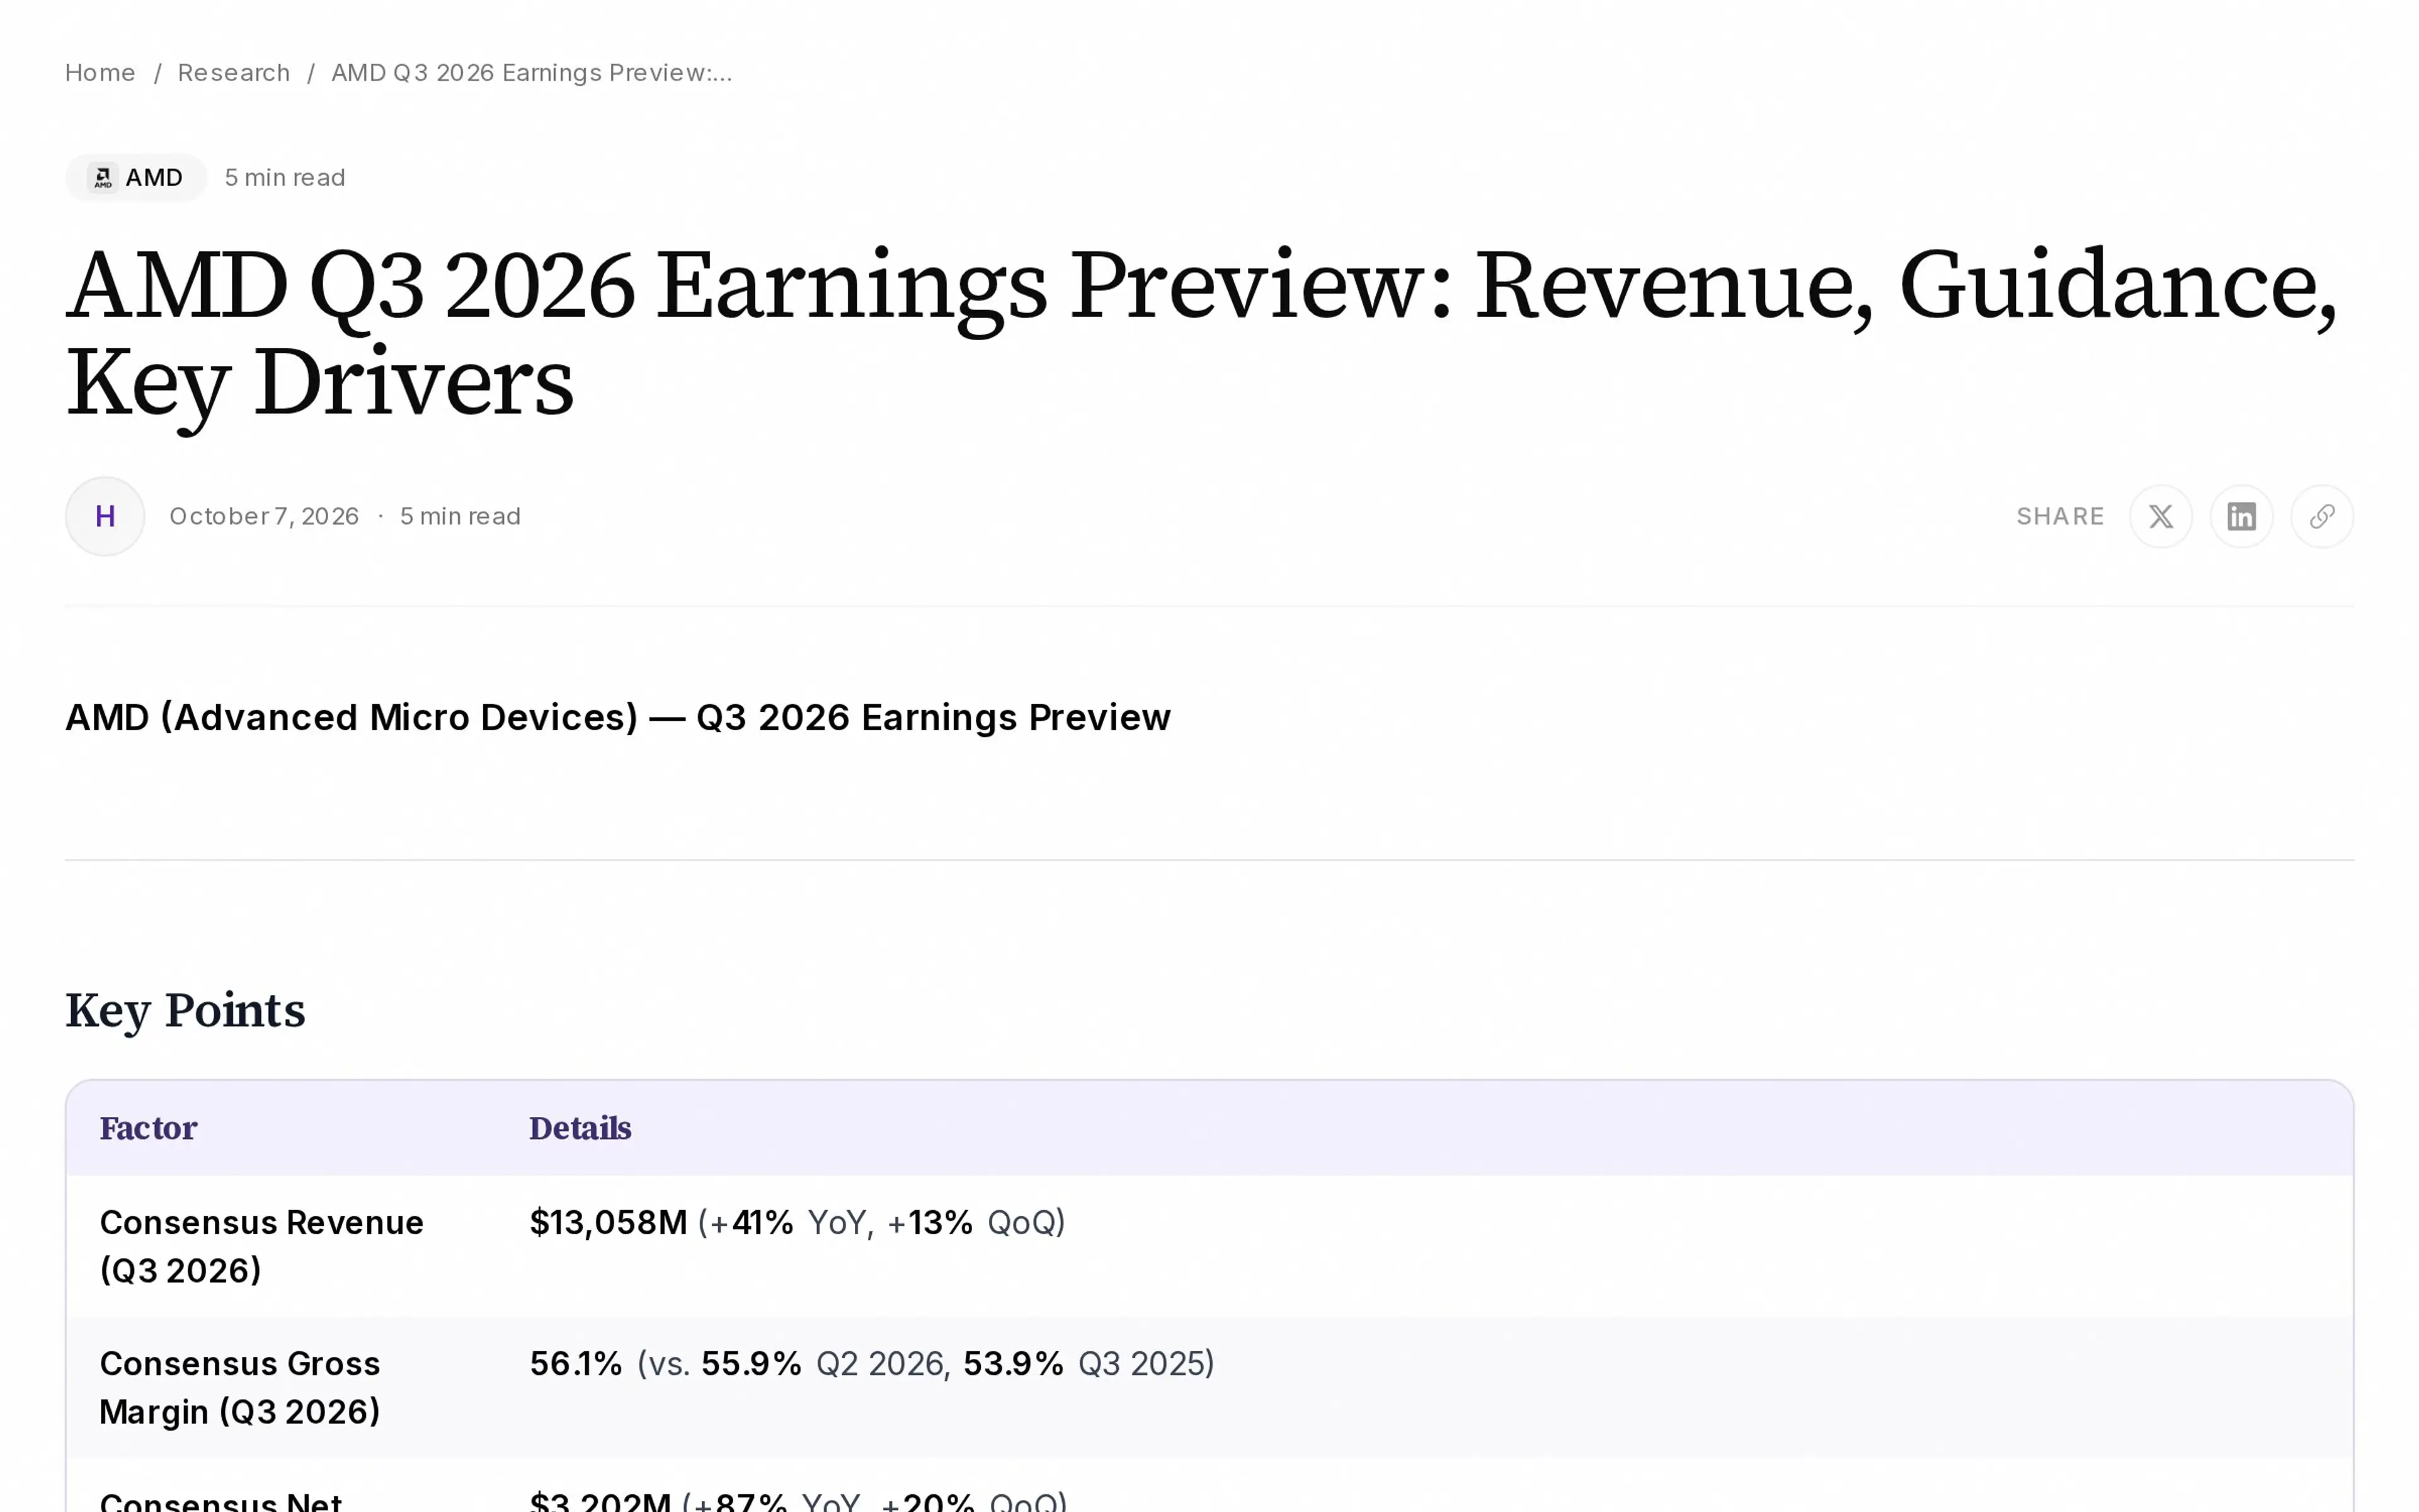2419x1512 pixels.
Task: Click the Consensus Gross Margin (Q3 2026) label
Action: click(x=240, y=1387)
